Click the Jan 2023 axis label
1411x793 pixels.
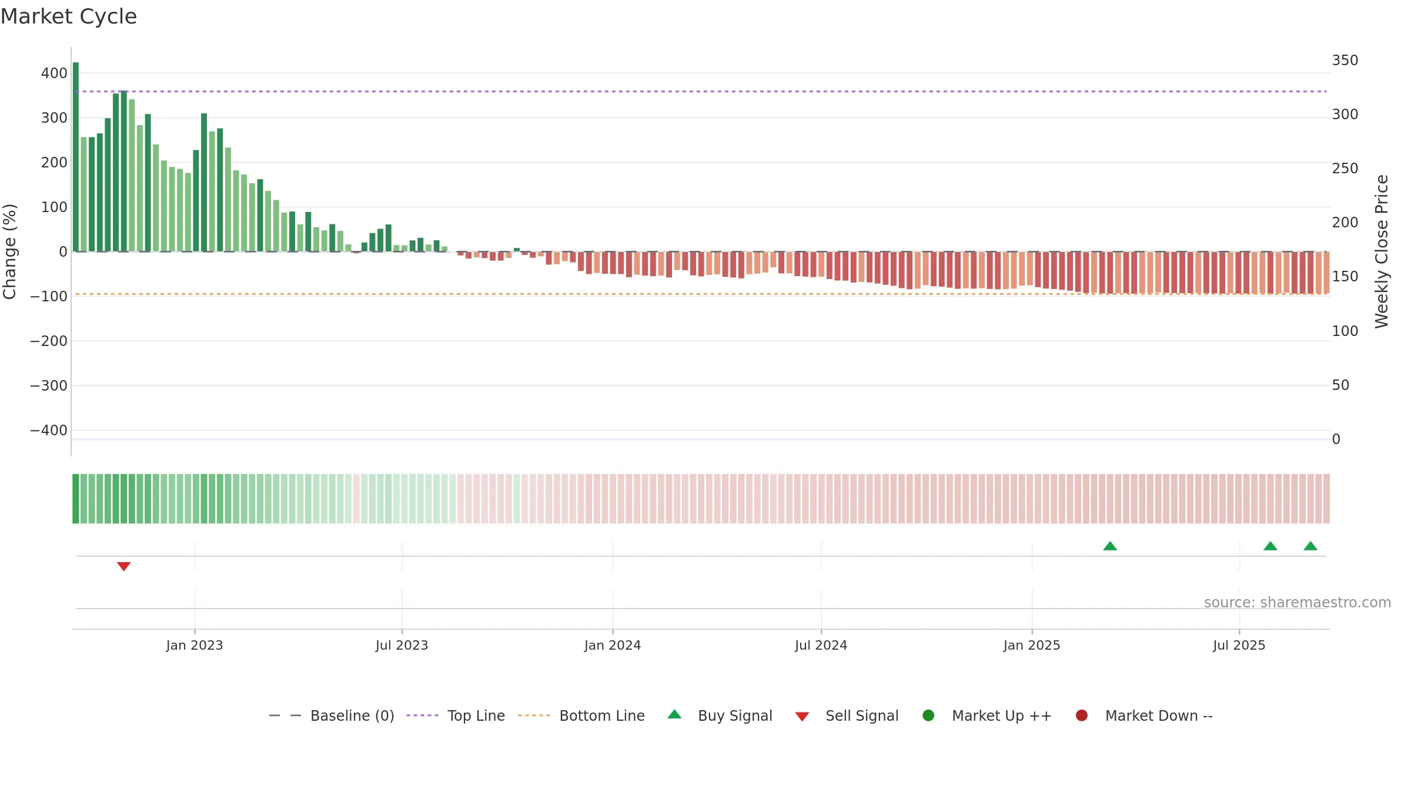195,646
